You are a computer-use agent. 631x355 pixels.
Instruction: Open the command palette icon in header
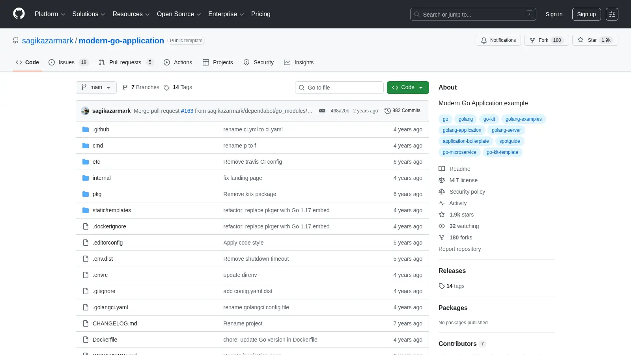tap(612, 14)
